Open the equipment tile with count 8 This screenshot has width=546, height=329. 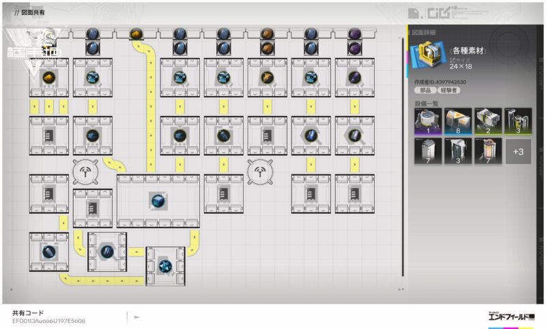coord(458,121)
